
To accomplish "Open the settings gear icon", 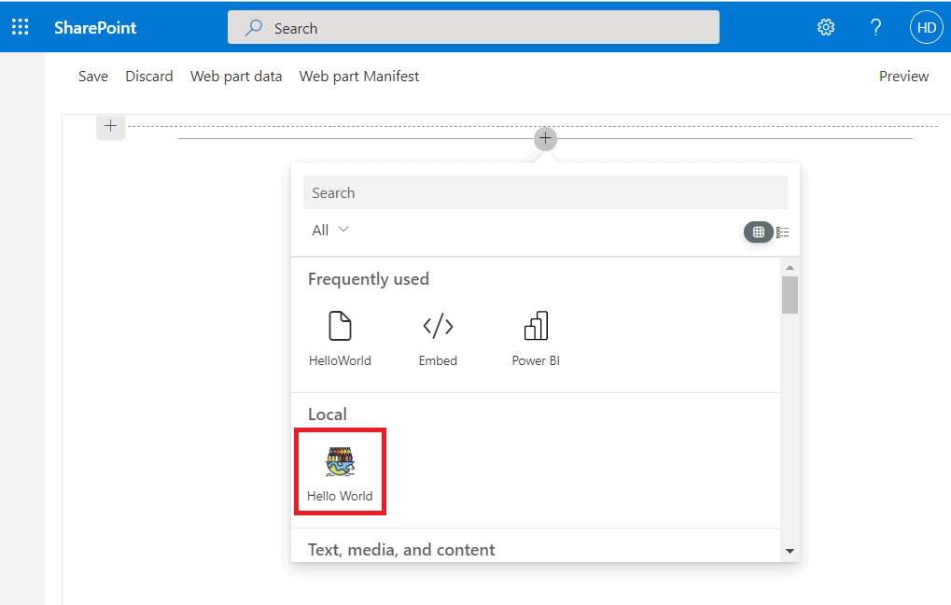I will (825, 27).
